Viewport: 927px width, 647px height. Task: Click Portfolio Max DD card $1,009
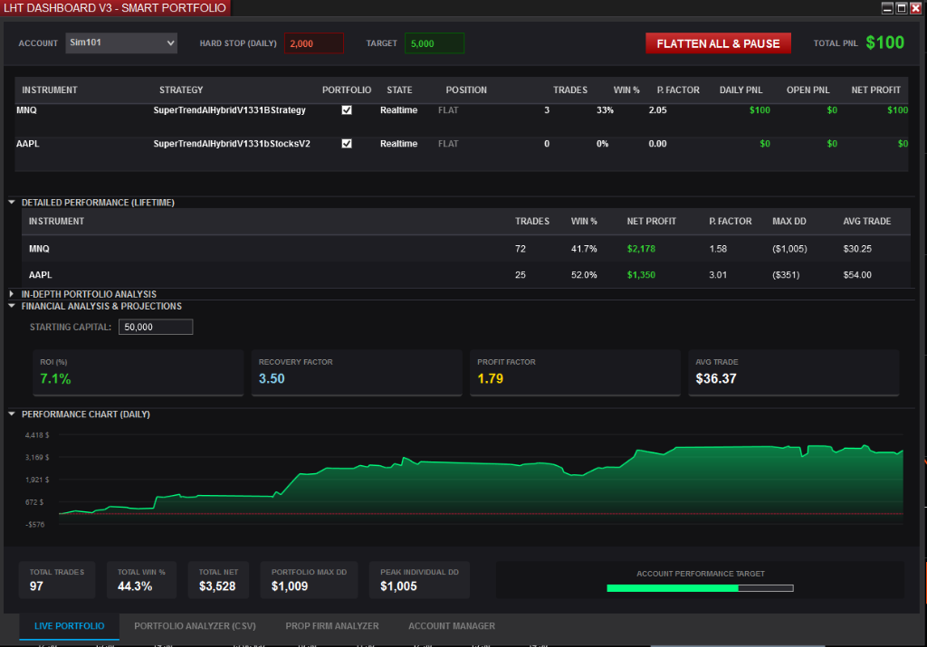310,580
